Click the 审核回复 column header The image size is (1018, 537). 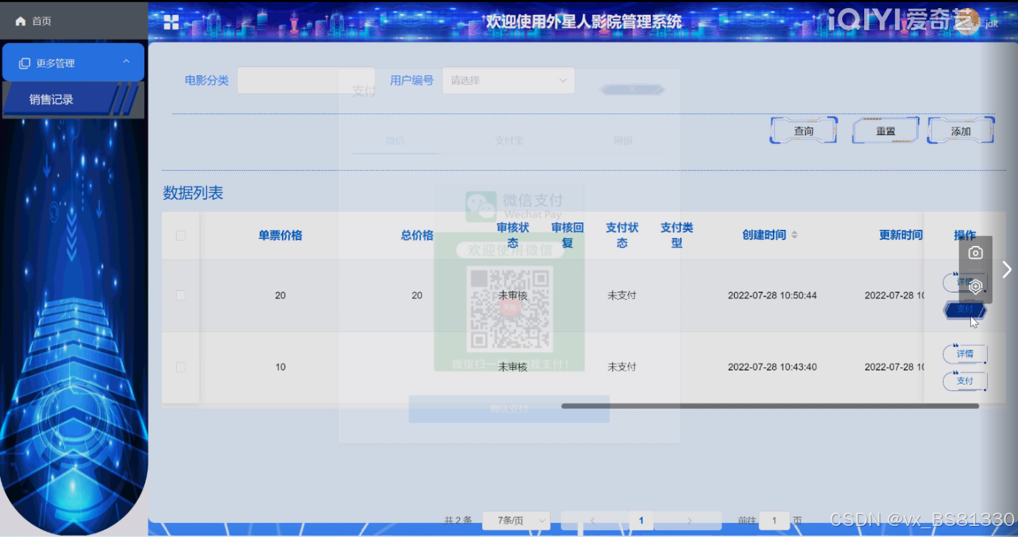tap(568, 235)
